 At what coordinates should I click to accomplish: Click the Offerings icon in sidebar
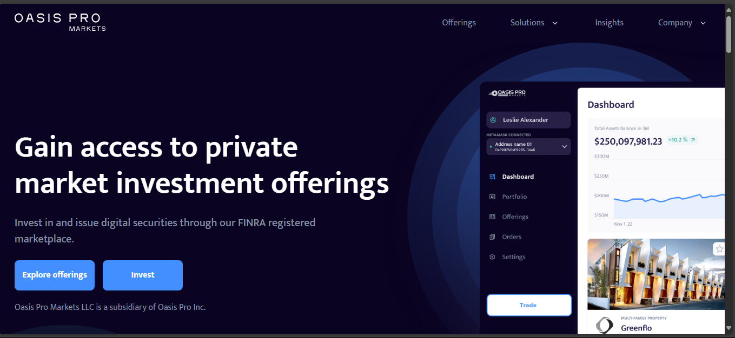point(492,217)
